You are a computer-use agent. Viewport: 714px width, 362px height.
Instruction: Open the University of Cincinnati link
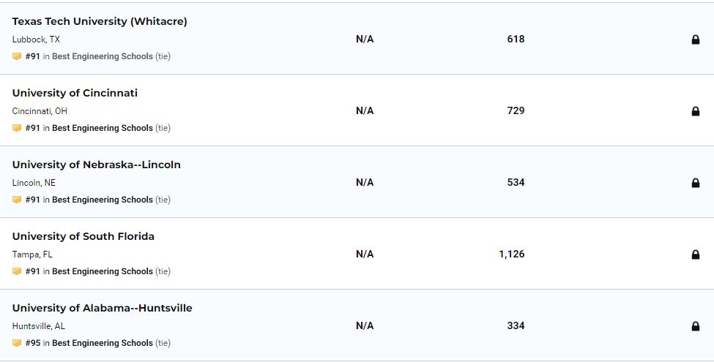75,93
